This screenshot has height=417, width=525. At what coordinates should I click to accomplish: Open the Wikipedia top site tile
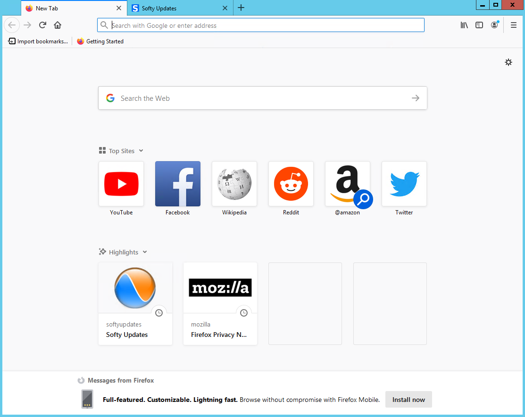pyautogui.click(x=234, y=188)
